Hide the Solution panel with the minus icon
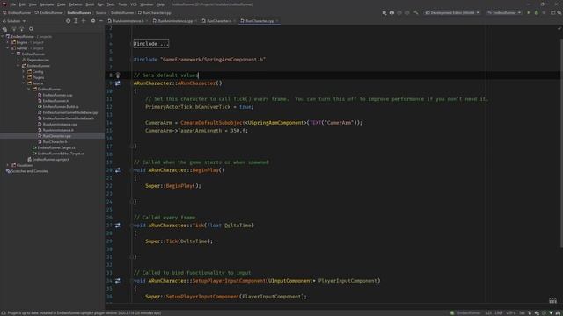 pyautogui.click(x=101, y=21)
